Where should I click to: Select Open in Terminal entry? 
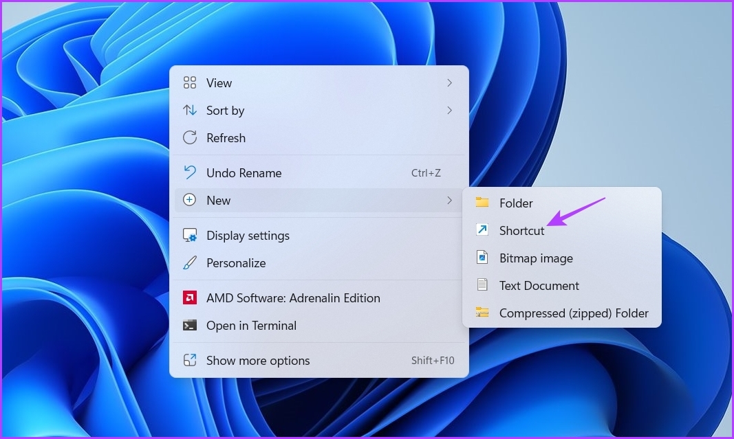point(319,326)
